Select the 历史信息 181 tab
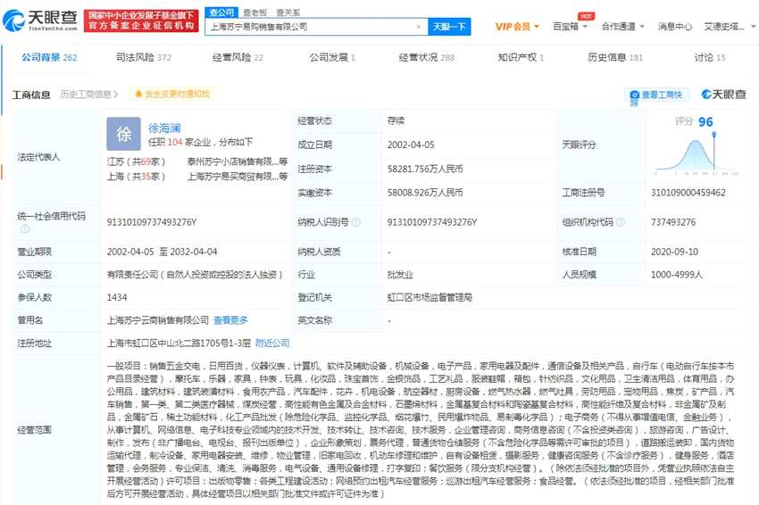The width and height of the screenshot is (759, 505). pyautogui.click(x=615, y=58)
